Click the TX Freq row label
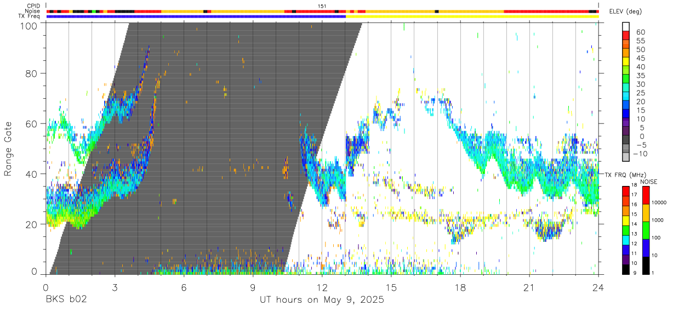Screen dimensions: 673x311 (30, 16)
